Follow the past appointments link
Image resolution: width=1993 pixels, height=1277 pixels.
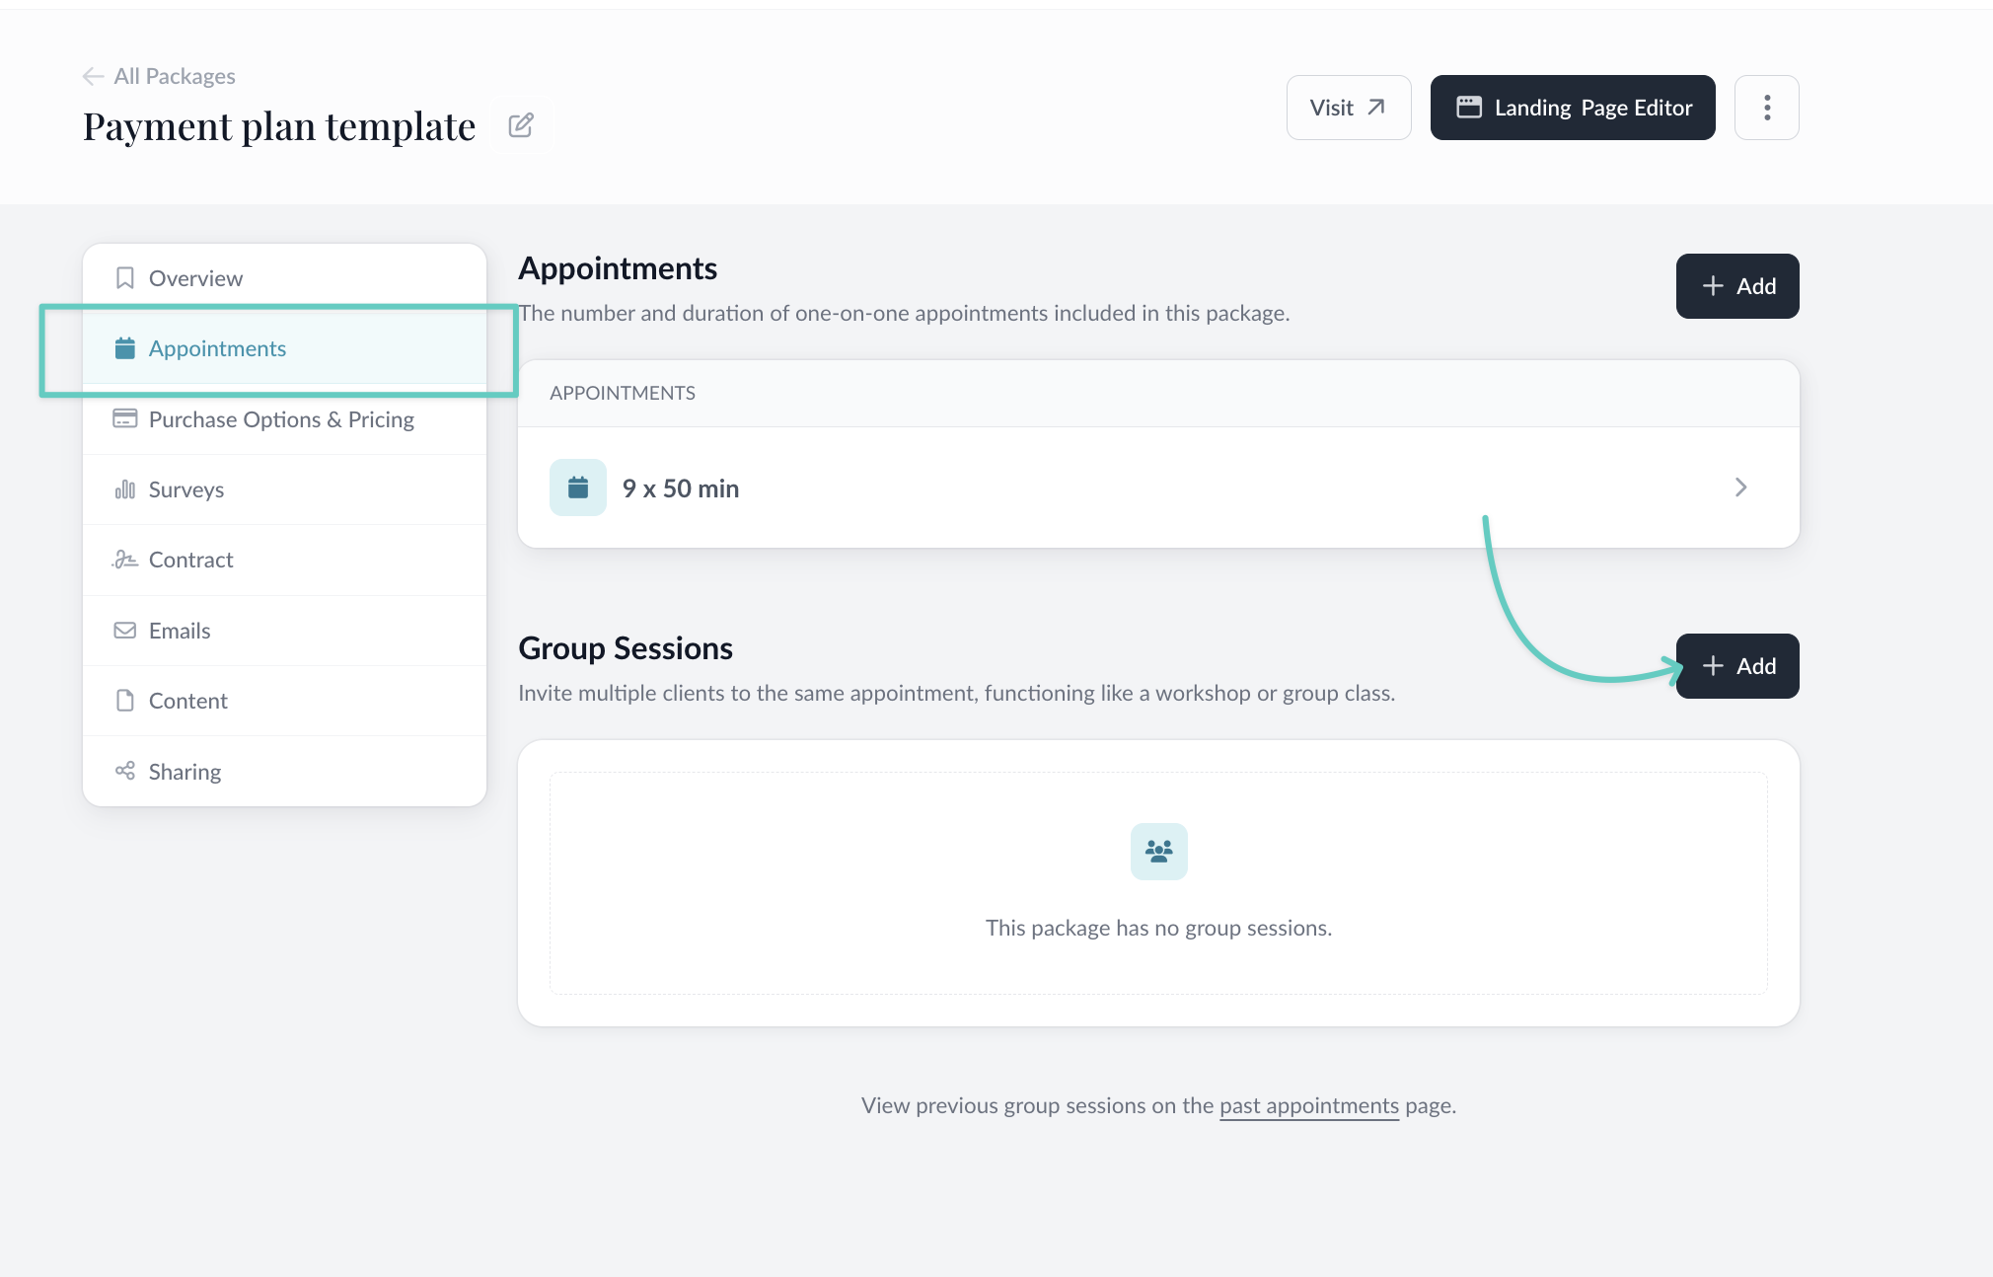pos(1308,1105)
